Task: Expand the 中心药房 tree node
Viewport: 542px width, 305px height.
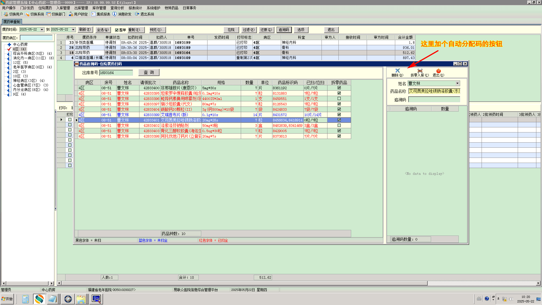Action: 9,44
